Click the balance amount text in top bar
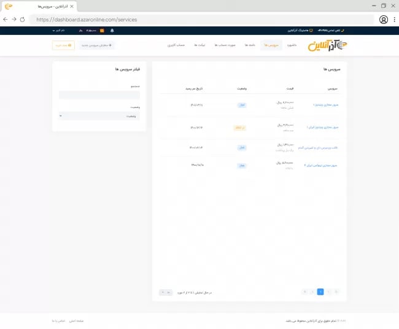The height and width of the screenshot is (329, 399). point(91,31)
